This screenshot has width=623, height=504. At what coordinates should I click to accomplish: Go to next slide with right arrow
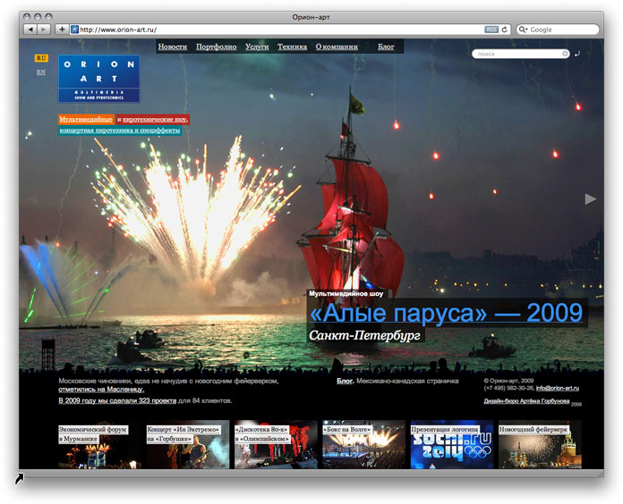pyautogui.click(x=590, y=198)
